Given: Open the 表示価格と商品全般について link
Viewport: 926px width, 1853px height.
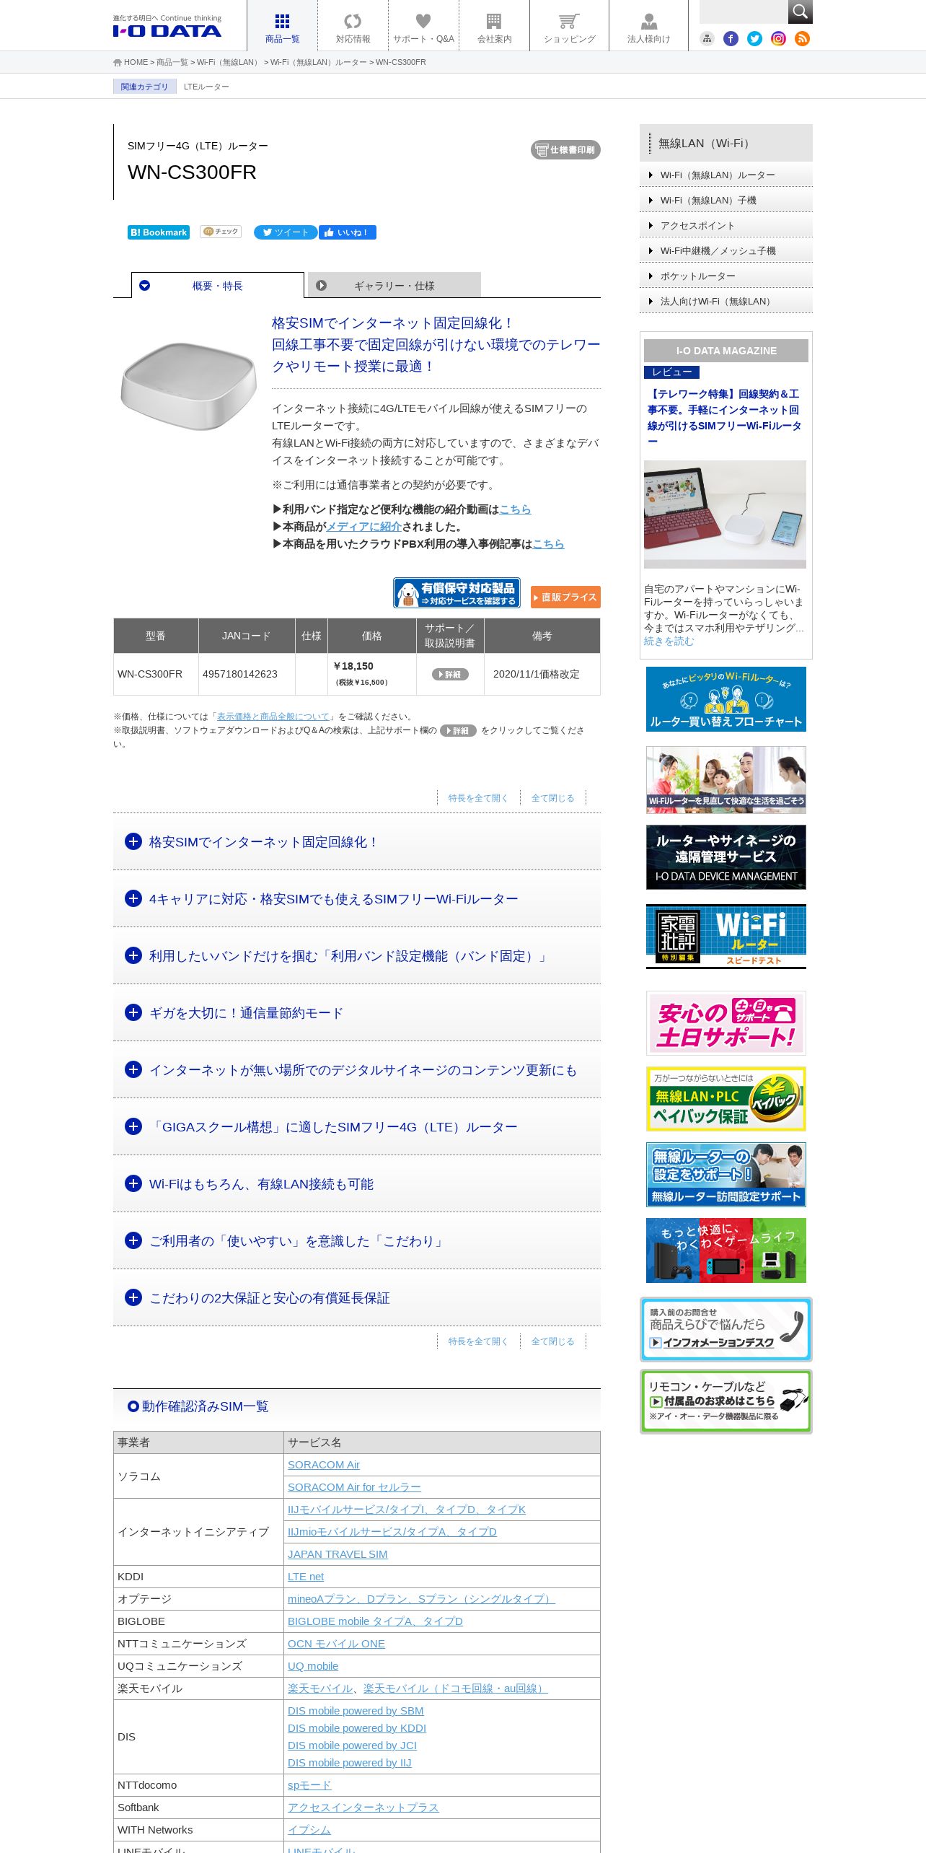Looking at the screenshot, I should (x=273, y=717).
